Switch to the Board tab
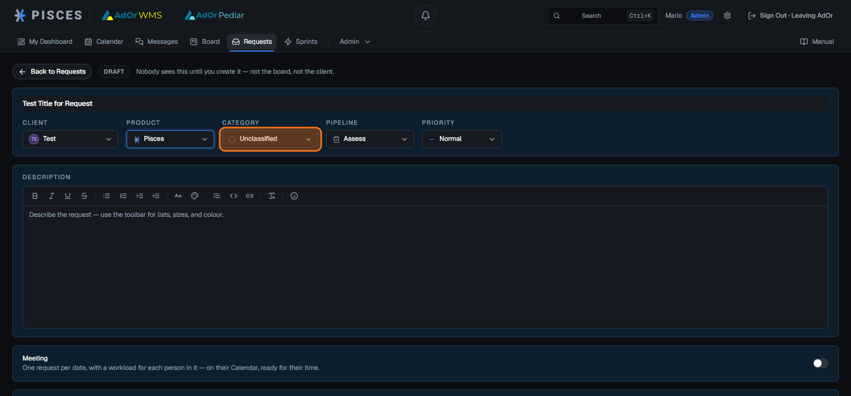This screenshot has width=851, height=396. click(205, 42)
